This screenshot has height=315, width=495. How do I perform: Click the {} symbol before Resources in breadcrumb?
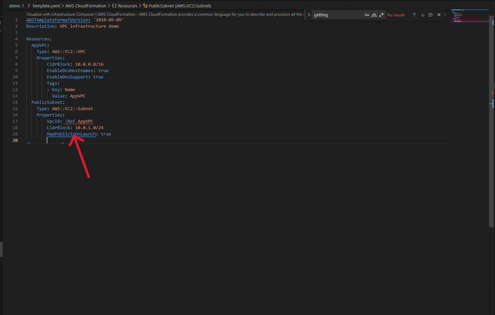113,6
